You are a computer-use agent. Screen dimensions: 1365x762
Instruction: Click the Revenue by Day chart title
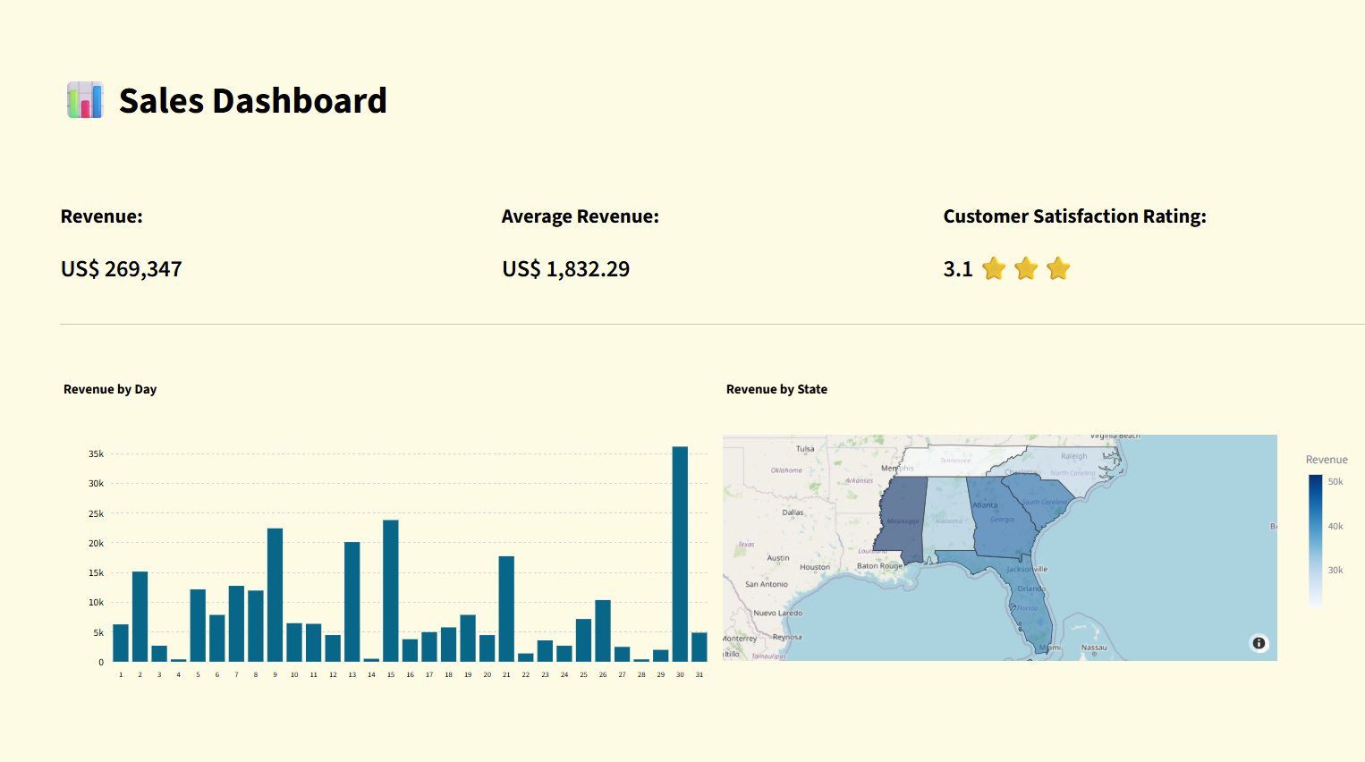(110, 389)
